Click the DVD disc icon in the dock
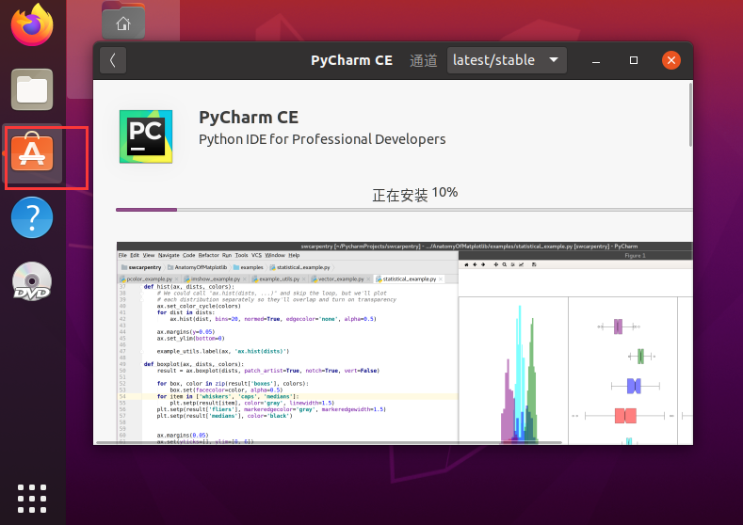Viewport: 743px width, 525px height. pos(32,281)
